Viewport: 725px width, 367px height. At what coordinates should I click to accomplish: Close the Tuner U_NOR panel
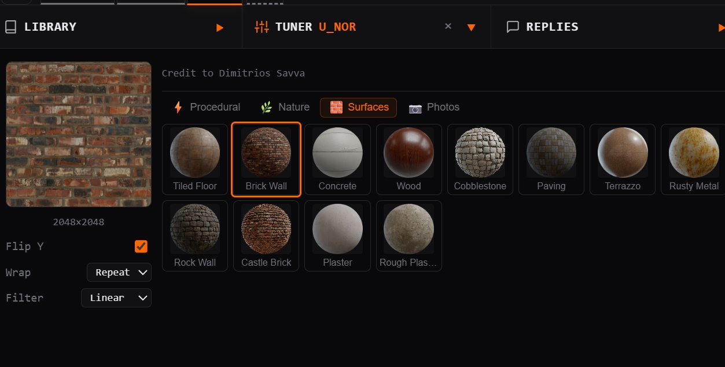click(448, 26)
